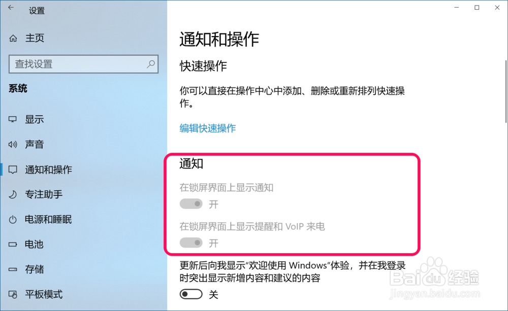Click the display monitor icon
The width and height of the screenshot is (508, 311).
click(x=13, y=119)
